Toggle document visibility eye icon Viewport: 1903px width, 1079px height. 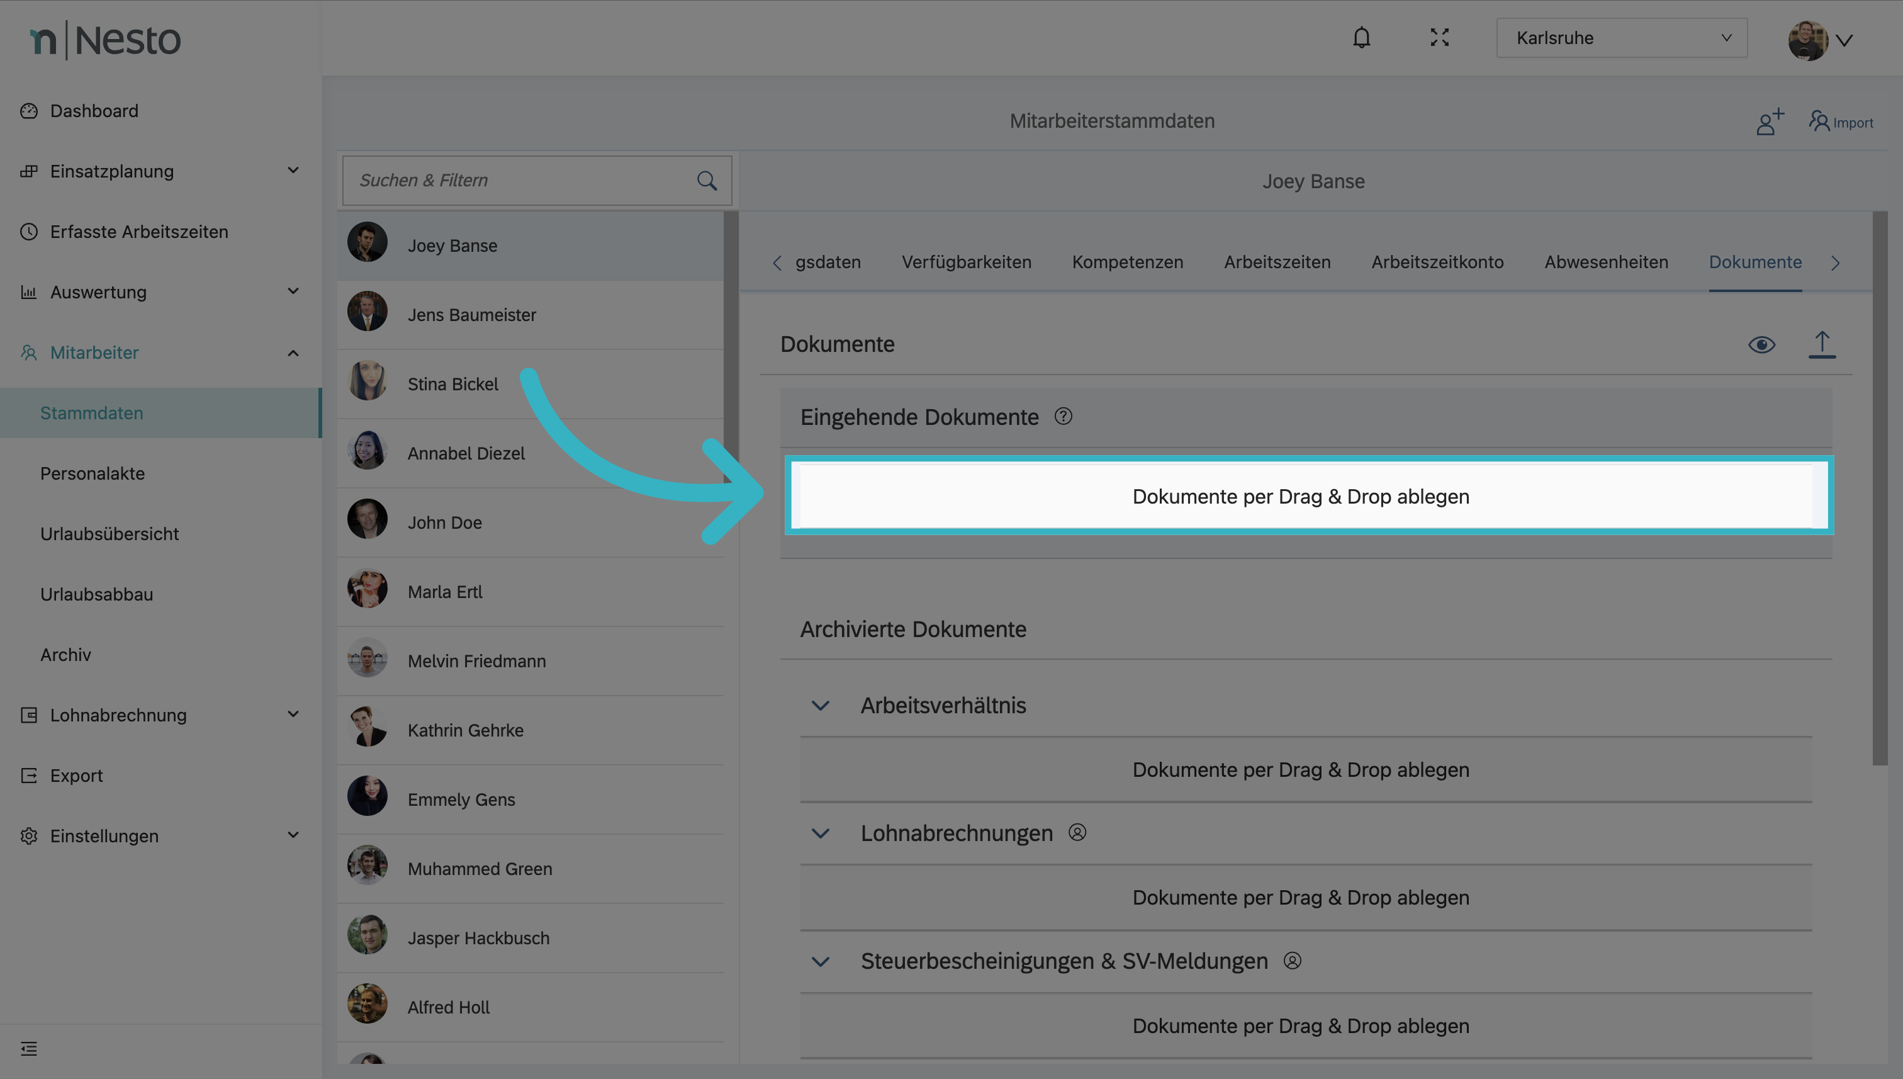pyautogui.click(x=1761, y=344)
